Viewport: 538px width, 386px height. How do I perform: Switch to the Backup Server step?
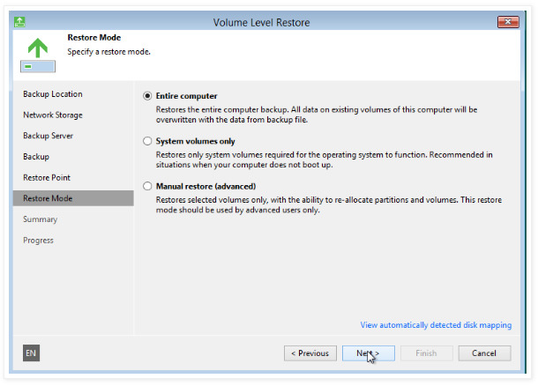[48, 136]
